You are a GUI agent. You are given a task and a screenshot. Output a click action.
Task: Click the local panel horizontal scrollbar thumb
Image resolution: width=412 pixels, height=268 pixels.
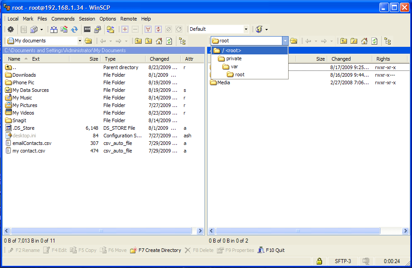101,231
